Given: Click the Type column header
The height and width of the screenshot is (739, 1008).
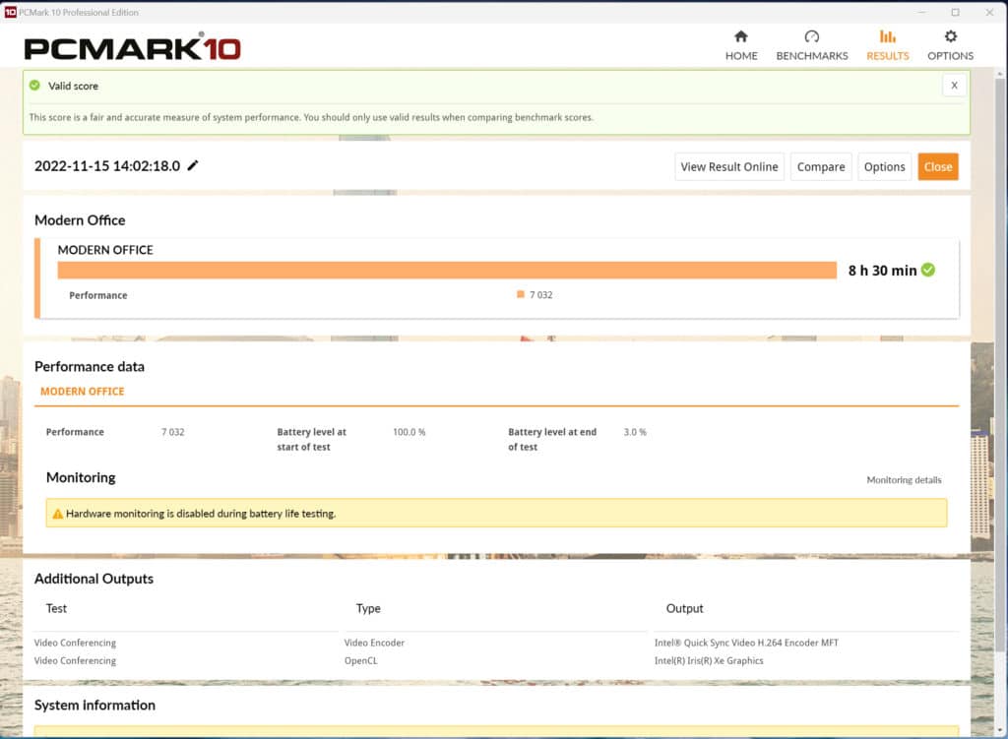Looking at the screenshot, I should tap(368, 608).
